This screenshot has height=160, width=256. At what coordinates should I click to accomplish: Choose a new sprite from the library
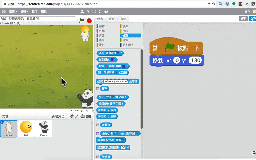point(72,116)
